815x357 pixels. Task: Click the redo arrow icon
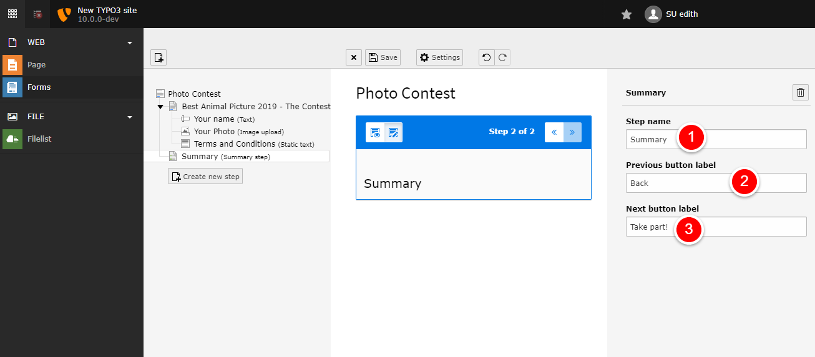click(502, 57)
